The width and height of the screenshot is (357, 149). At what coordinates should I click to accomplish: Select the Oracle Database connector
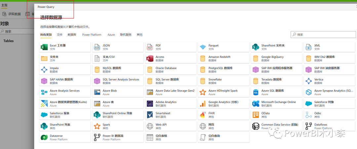click(x=171, y=70)
